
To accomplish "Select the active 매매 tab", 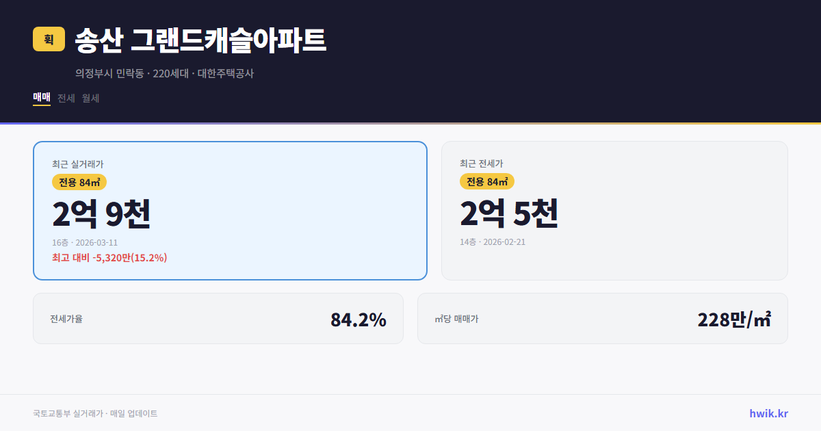I will point(40,99).
